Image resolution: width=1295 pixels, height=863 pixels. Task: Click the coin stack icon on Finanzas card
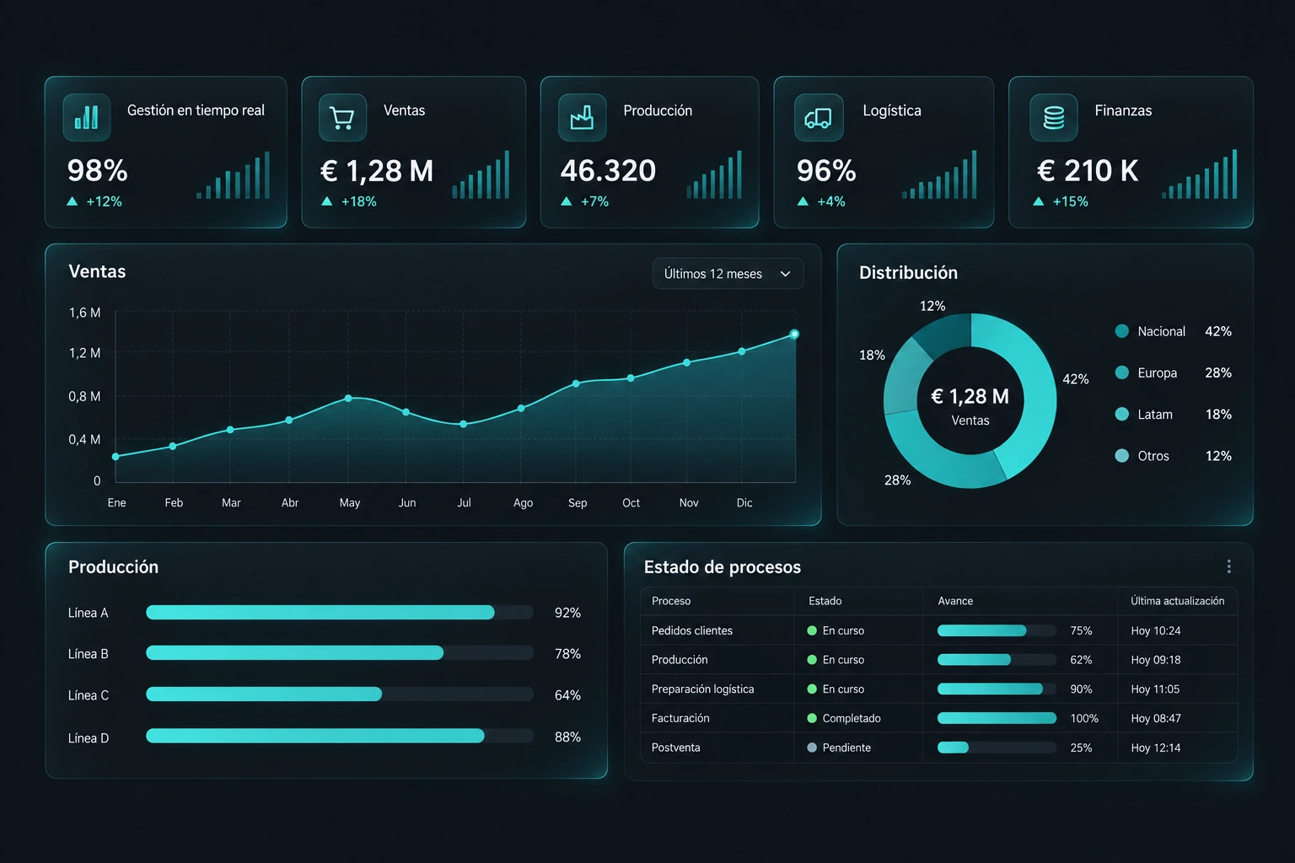click(1054, 117)
